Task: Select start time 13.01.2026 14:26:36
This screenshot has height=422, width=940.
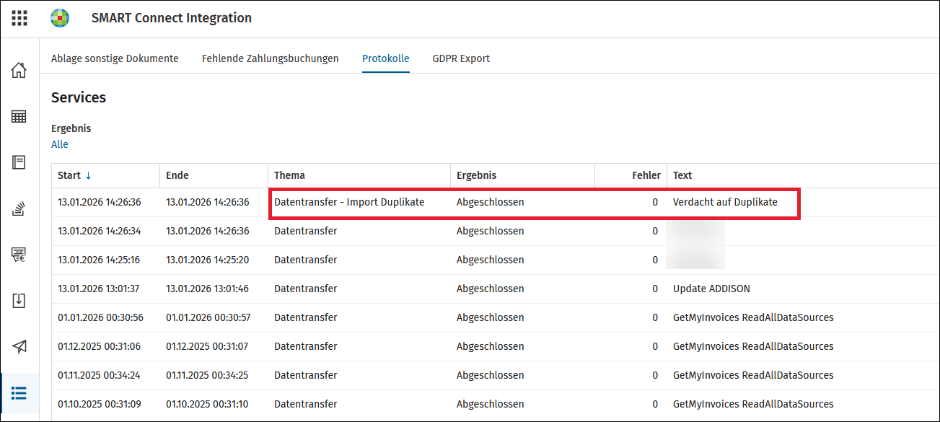Action: (x=100, y=203)
